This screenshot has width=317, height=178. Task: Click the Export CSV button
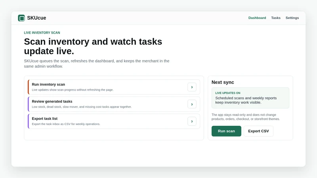click(258, 131)
